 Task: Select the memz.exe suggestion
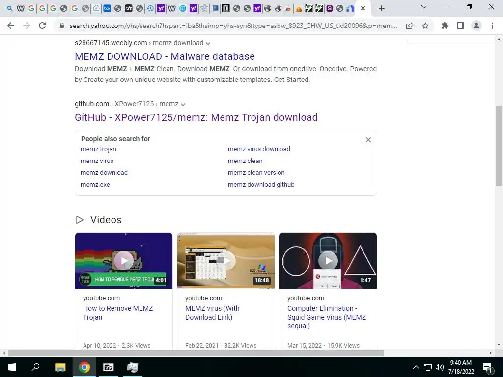(95, 185)
